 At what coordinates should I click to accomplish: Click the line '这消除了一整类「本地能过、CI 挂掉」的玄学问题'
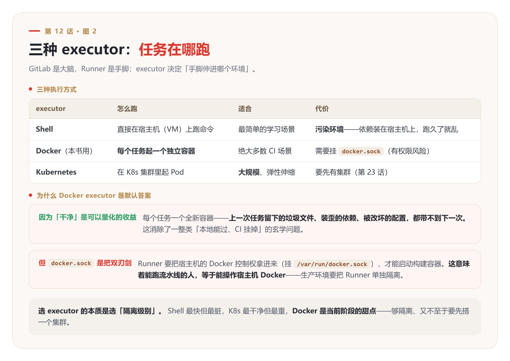[223, 229]
